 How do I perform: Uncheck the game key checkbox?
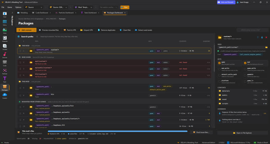(x=219, y=63)
